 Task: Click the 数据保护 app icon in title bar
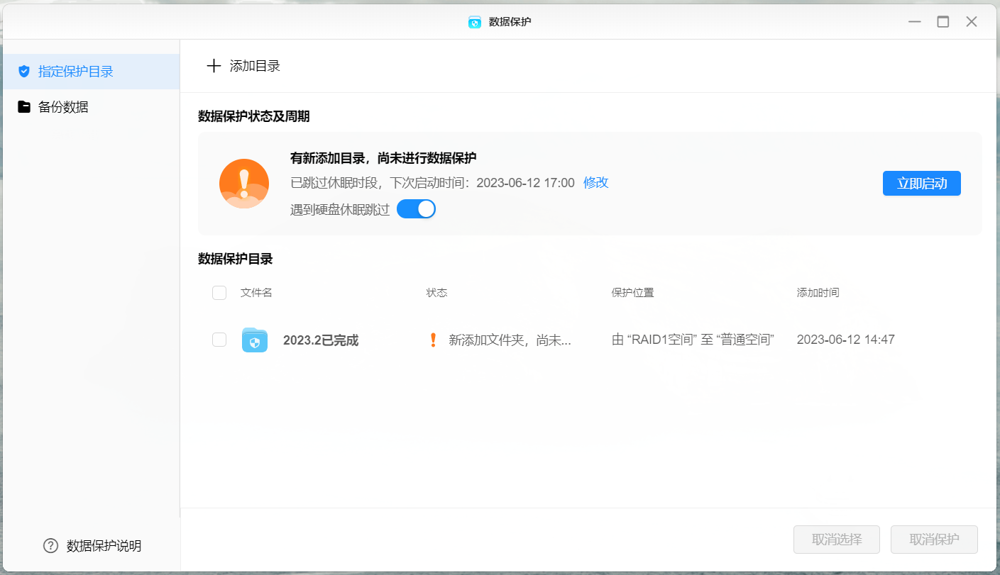(475, 22)
